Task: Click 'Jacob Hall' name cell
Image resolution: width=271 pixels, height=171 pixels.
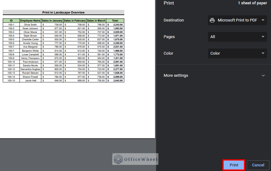Action: pos(30,80)
